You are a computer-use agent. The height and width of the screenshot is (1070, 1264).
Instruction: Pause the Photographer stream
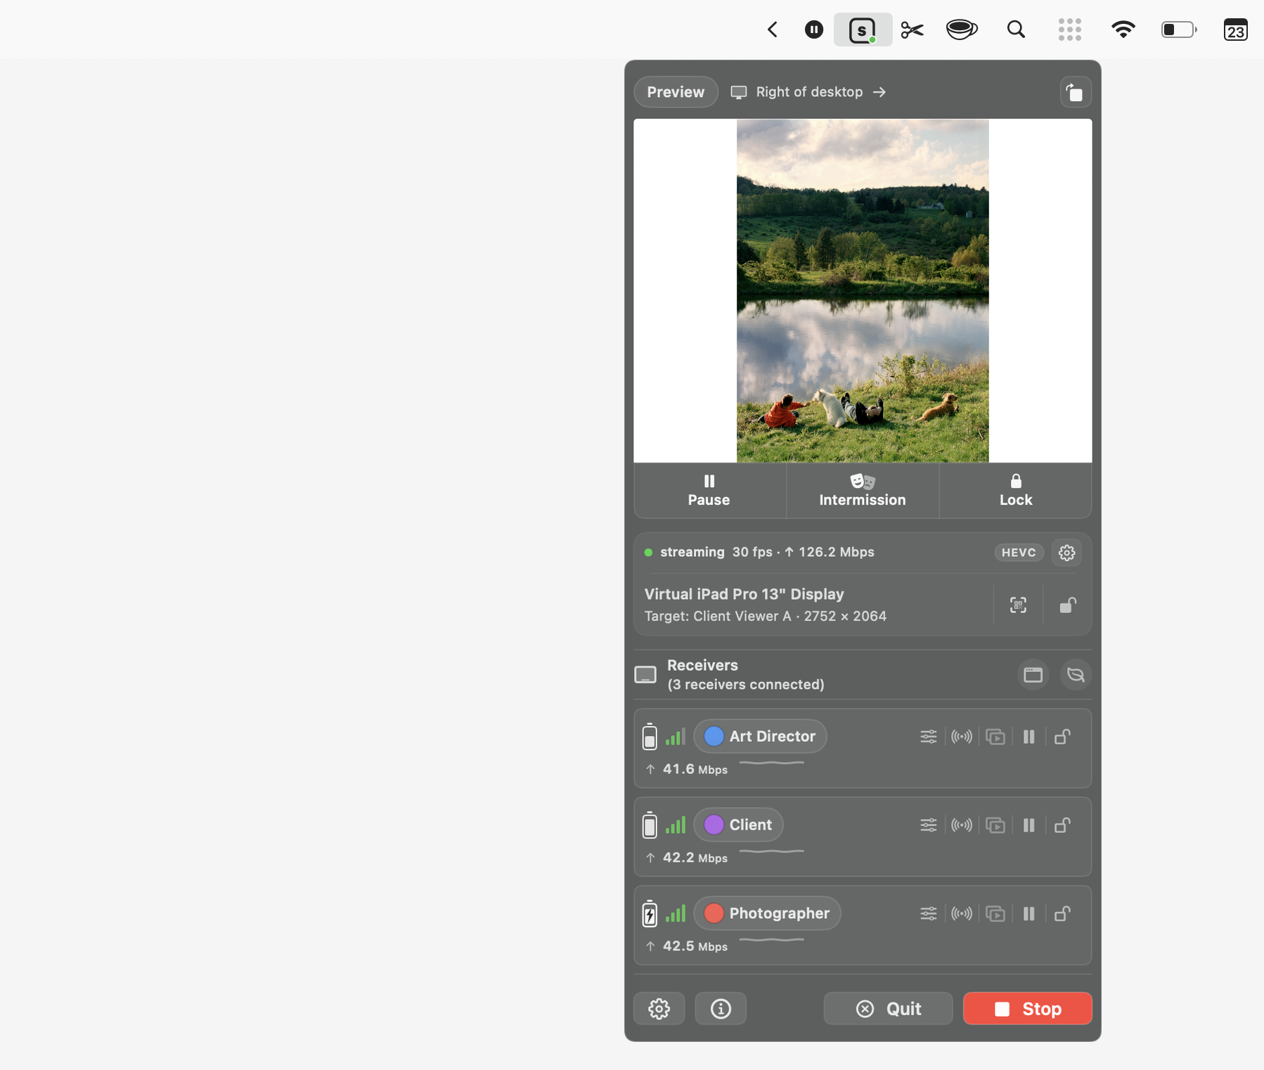coord(1028,914)
